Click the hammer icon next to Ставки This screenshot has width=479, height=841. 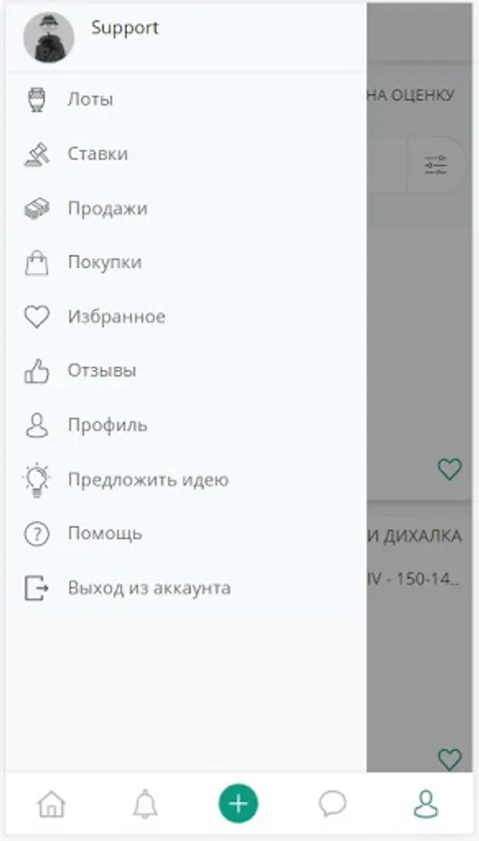tap(37, 154)
